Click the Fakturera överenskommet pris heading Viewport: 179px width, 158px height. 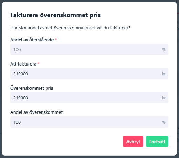coord(55,15)
